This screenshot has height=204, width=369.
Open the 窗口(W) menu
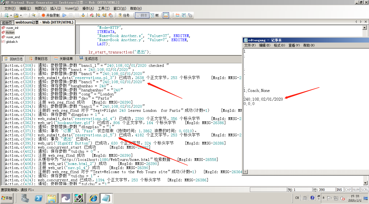(120, 8)
